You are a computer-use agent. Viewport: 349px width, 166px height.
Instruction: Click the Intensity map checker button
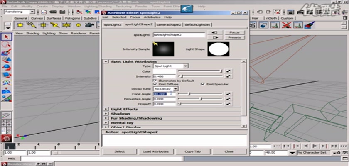(x=229, y=76)
